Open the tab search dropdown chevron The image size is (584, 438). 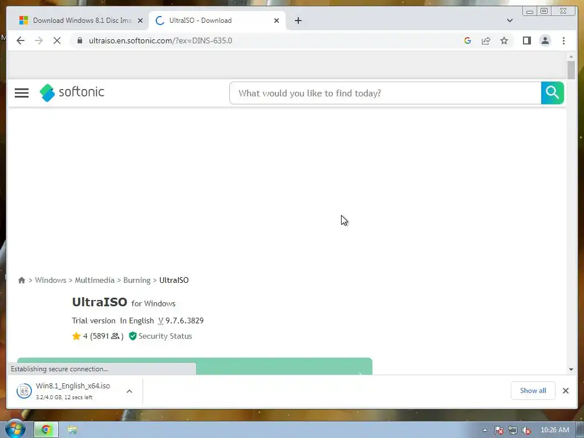pos(509,21)
